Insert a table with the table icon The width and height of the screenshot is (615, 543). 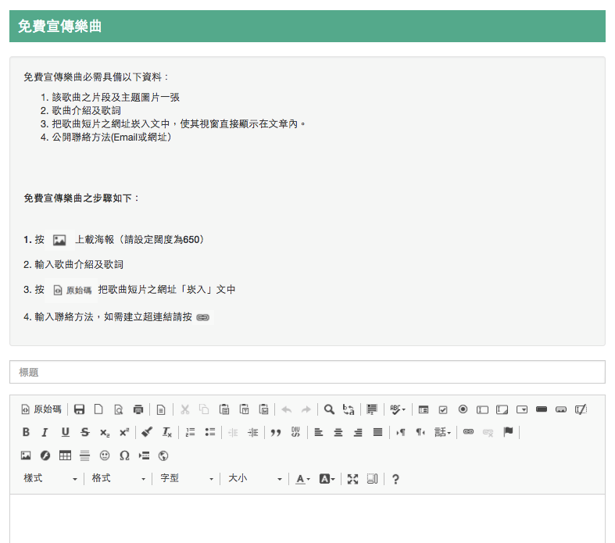pos(65,455)
